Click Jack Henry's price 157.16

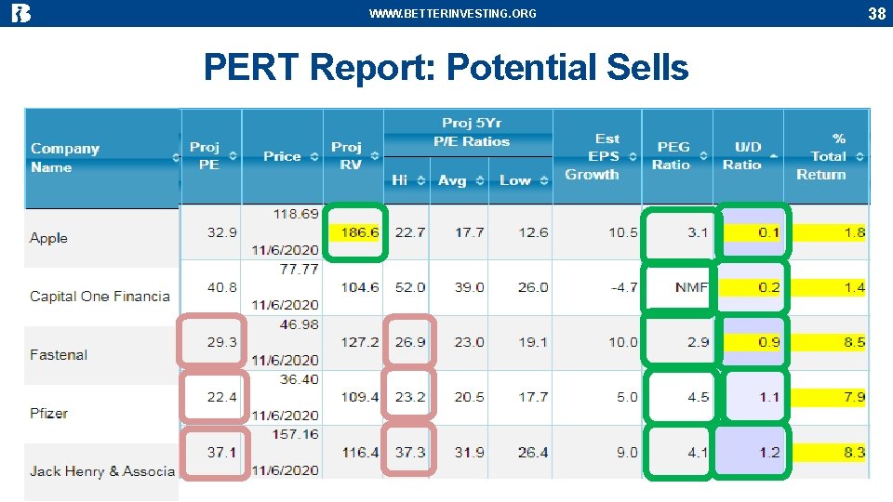coord(296,434)
